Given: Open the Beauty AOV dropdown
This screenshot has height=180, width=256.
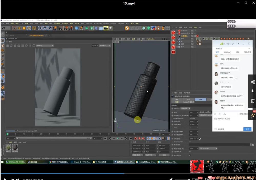Looking at the screenshot, I should (45, 46).
